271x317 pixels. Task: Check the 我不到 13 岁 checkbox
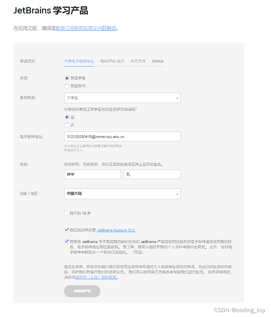[66, 213]
